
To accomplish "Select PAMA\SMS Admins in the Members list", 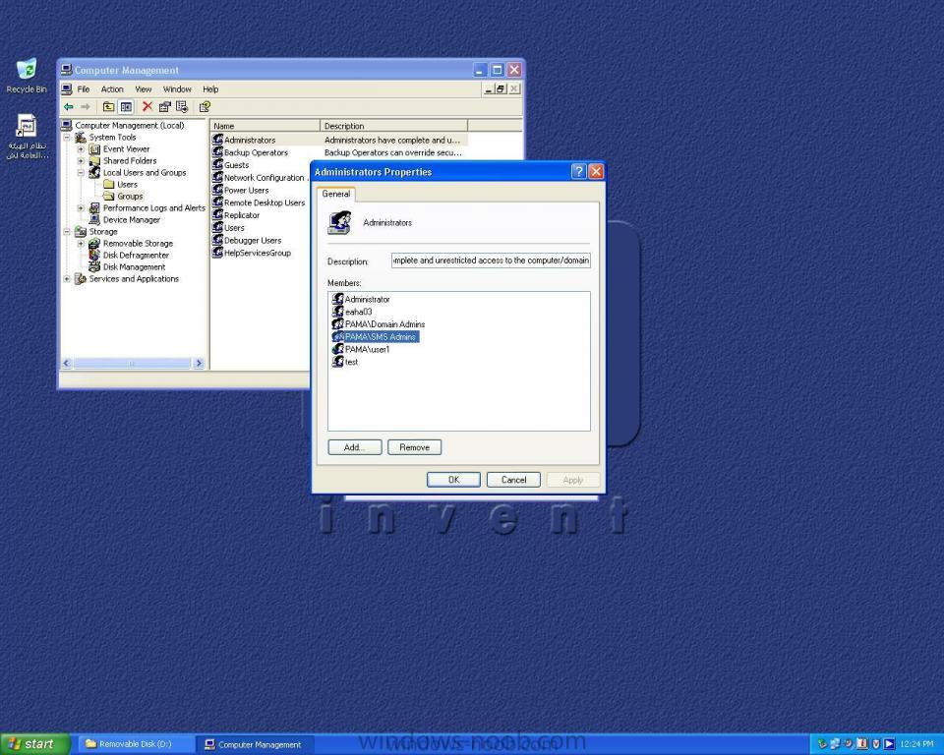I will (381, 337).
